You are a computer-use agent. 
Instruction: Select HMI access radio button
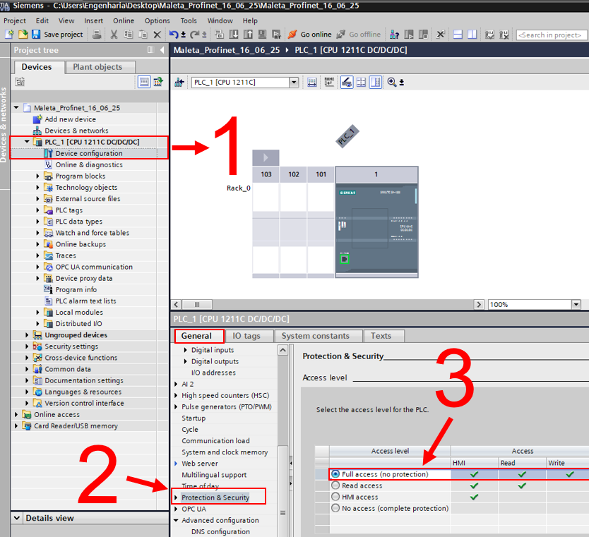(335, 497)
